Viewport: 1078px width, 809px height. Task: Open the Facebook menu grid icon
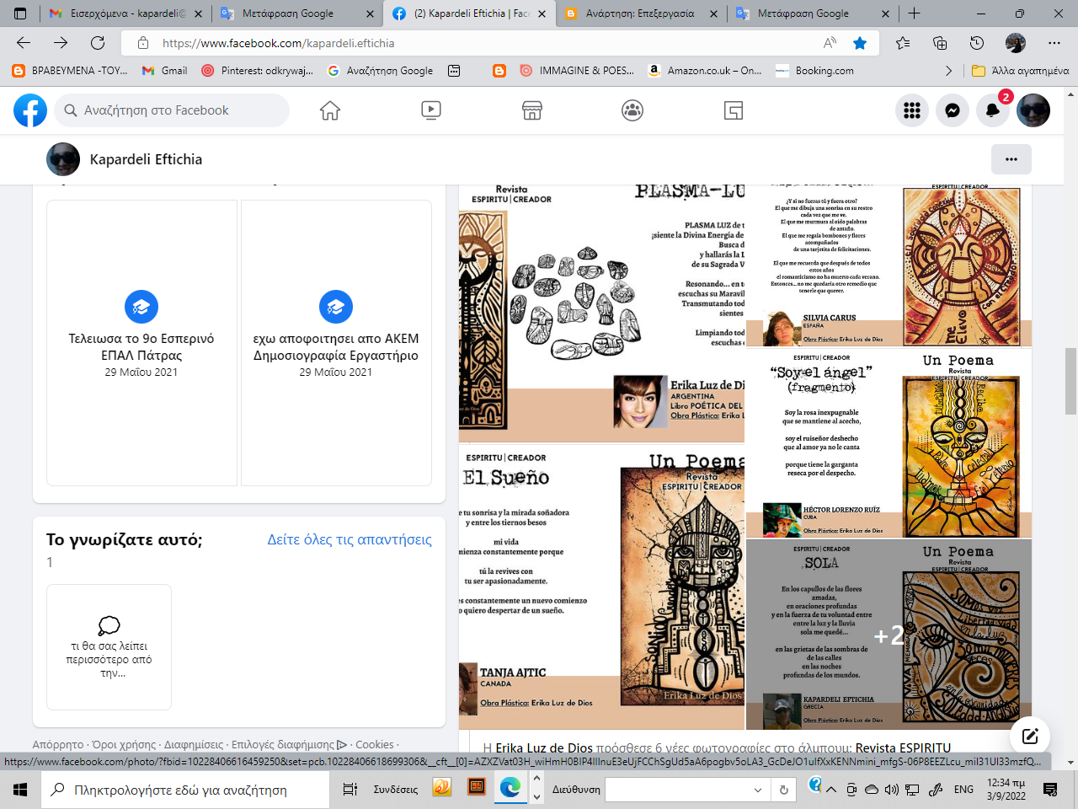(x=912, y=110)
